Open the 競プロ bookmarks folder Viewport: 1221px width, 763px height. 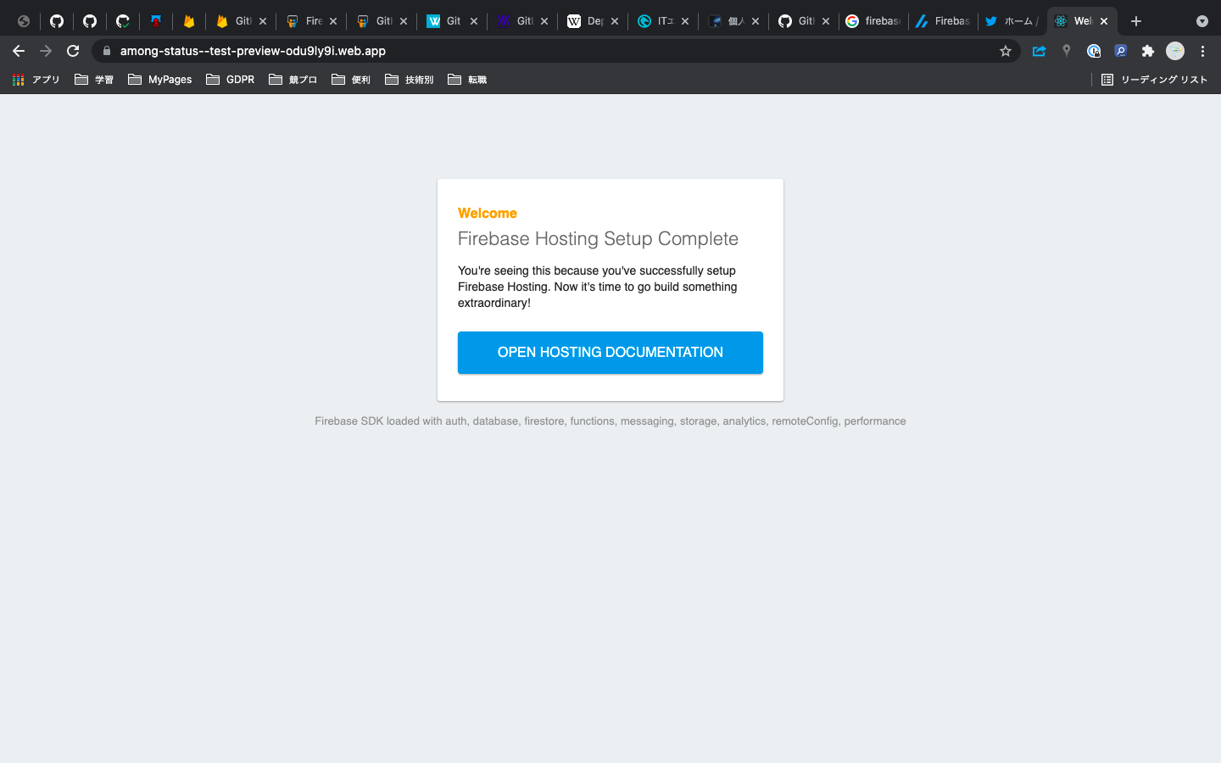tap(293, 80)
